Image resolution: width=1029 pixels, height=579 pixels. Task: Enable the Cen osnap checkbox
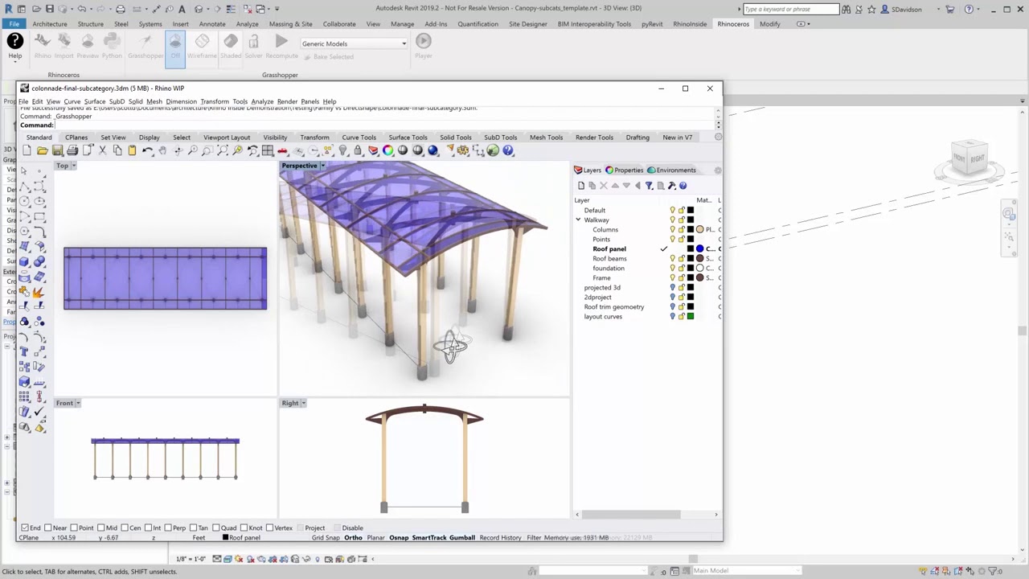pyautogui.click(x=125, y=528)
